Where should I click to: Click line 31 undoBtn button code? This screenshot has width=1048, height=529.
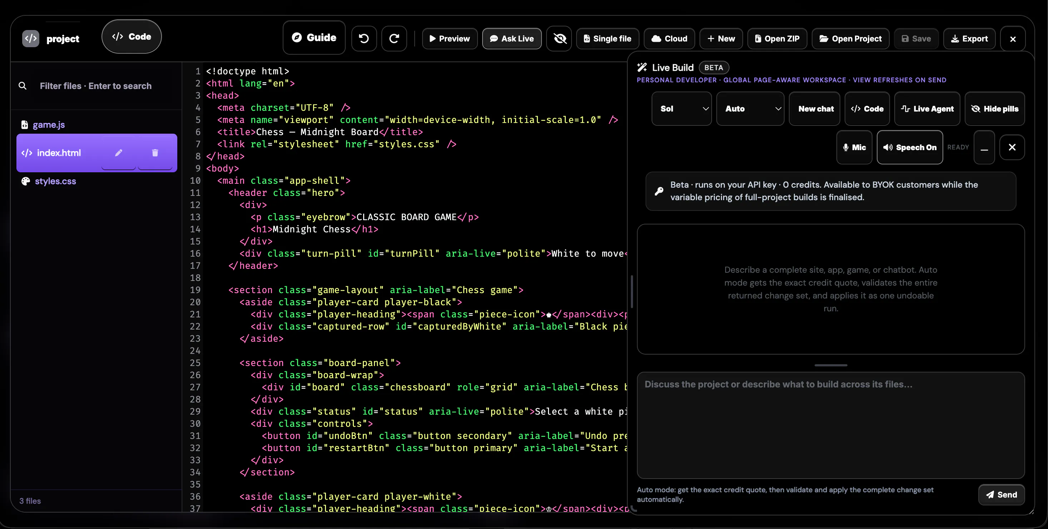coord(444,436)
